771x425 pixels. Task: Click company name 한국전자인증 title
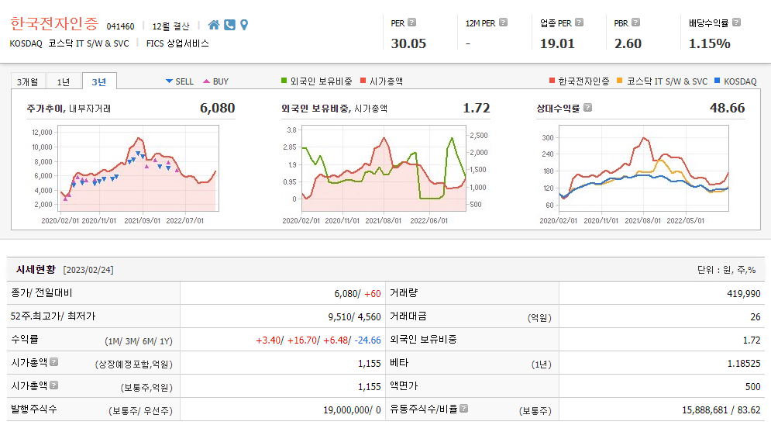click(x=54, y=23)
